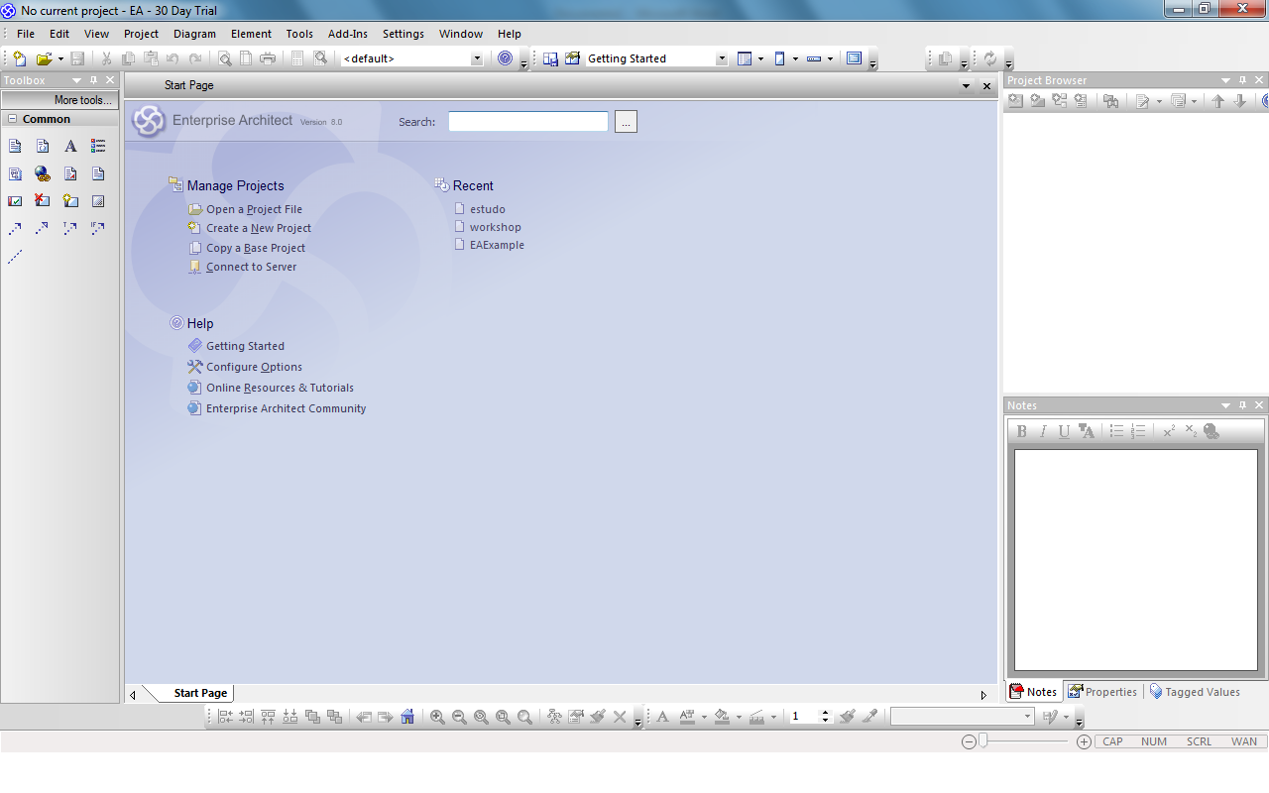Screen dimensions: 1269x793
Task: Click the Zoom Out icon on bottom toolbar
Action: click(x=459, y=717)
